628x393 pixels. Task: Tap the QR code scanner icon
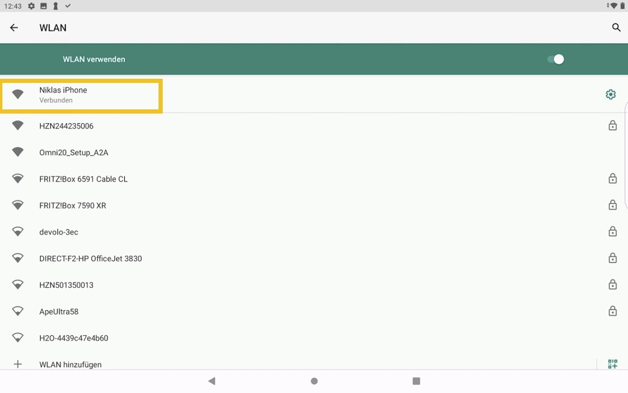click(612, 364)
